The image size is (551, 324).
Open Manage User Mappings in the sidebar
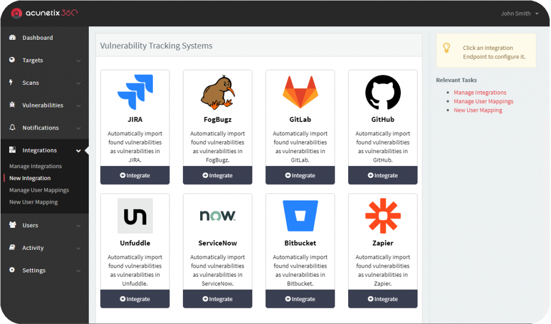39,190
